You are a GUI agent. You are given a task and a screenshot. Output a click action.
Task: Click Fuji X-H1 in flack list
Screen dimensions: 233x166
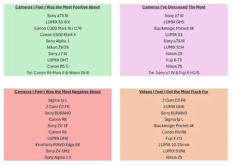(x=174, y=138)
